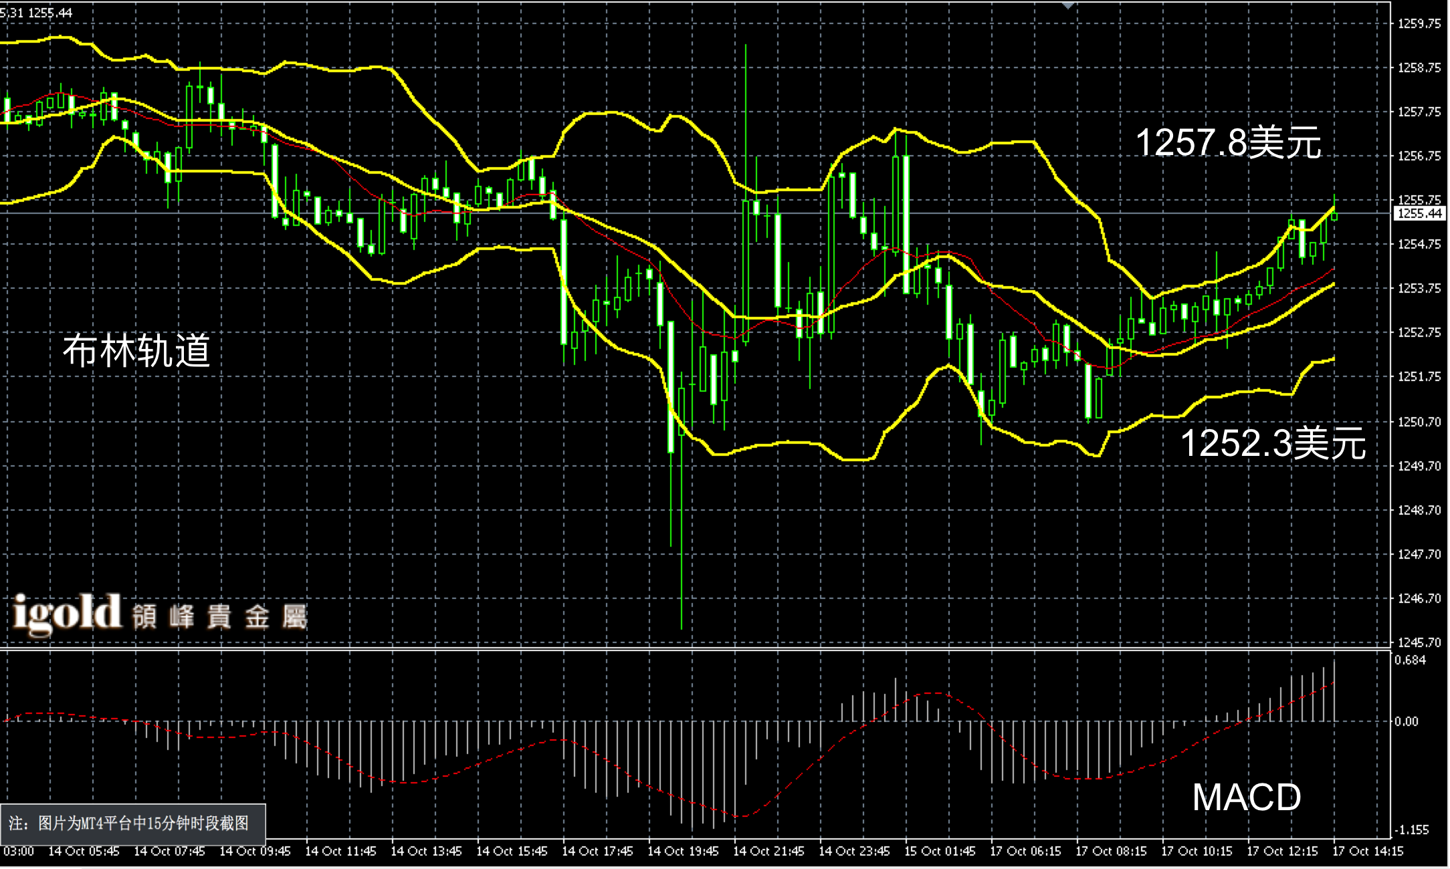The image size is (1450, 869).
Task: Click the MACD 0.684 scale value
Action: [x=1410, y=660]
